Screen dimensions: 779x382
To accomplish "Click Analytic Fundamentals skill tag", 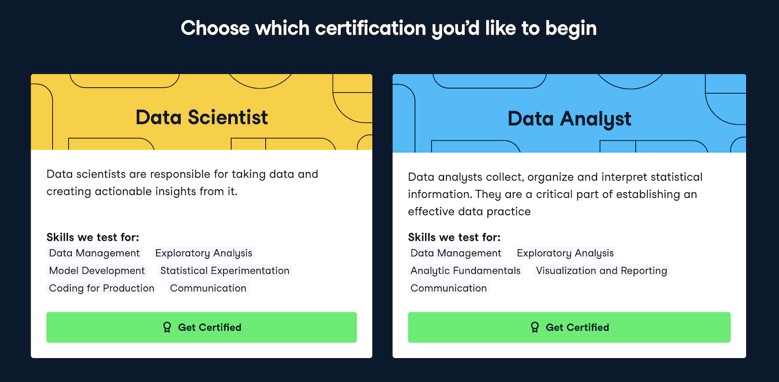I will [466, 271].
